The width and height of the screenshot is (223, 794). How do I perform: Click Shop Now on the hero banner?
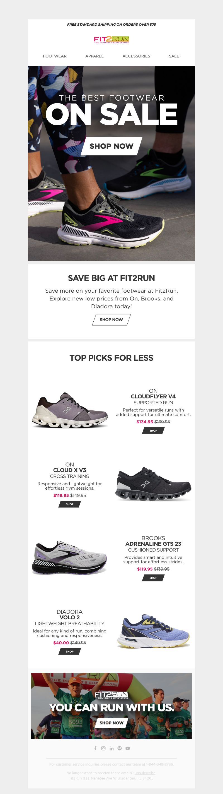click(x=111, y=146)
